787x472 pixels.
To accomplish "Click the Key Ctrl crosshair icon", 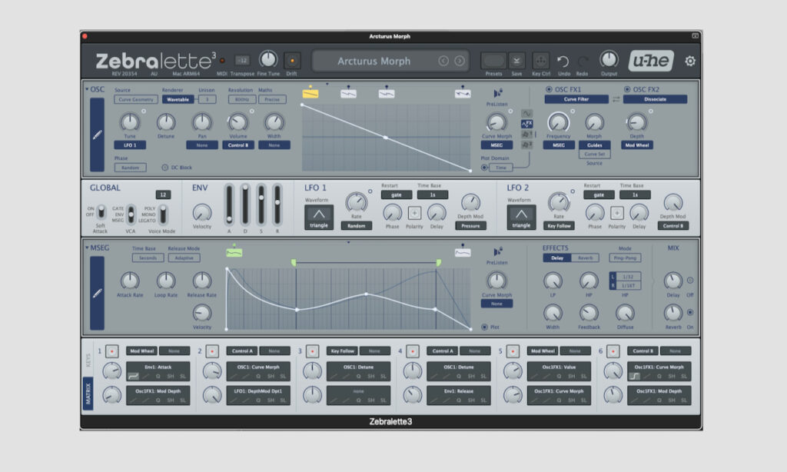I will pos(540,61).
